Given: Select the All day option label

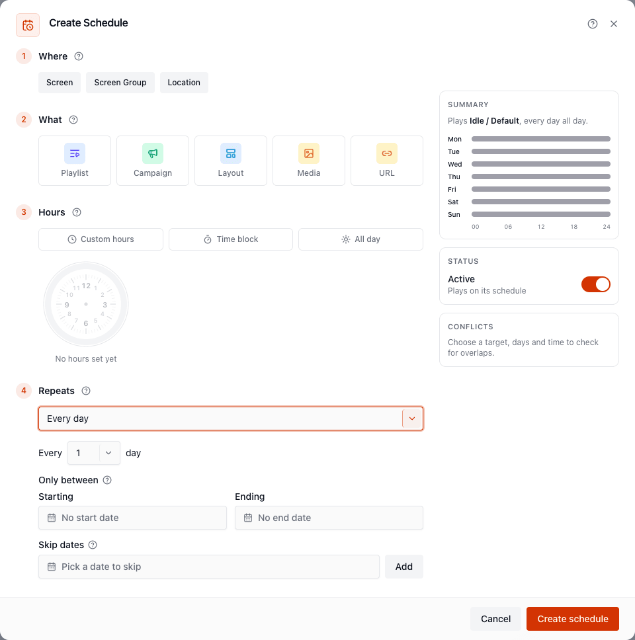Looking at the screenshot, I should (x=367, y=239).
